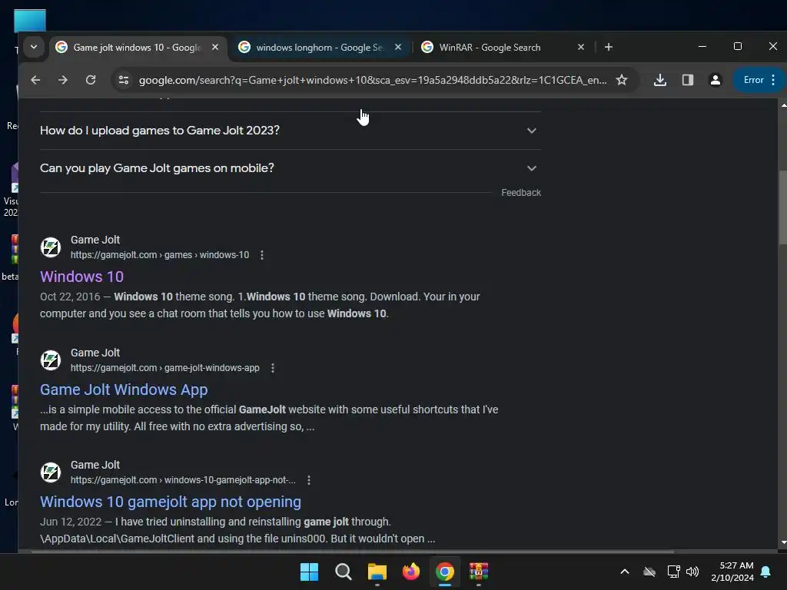787x590 pixels.
Task: Click URL 'gamejolt.com › games › windows-10'
Action: coord(160,255)
